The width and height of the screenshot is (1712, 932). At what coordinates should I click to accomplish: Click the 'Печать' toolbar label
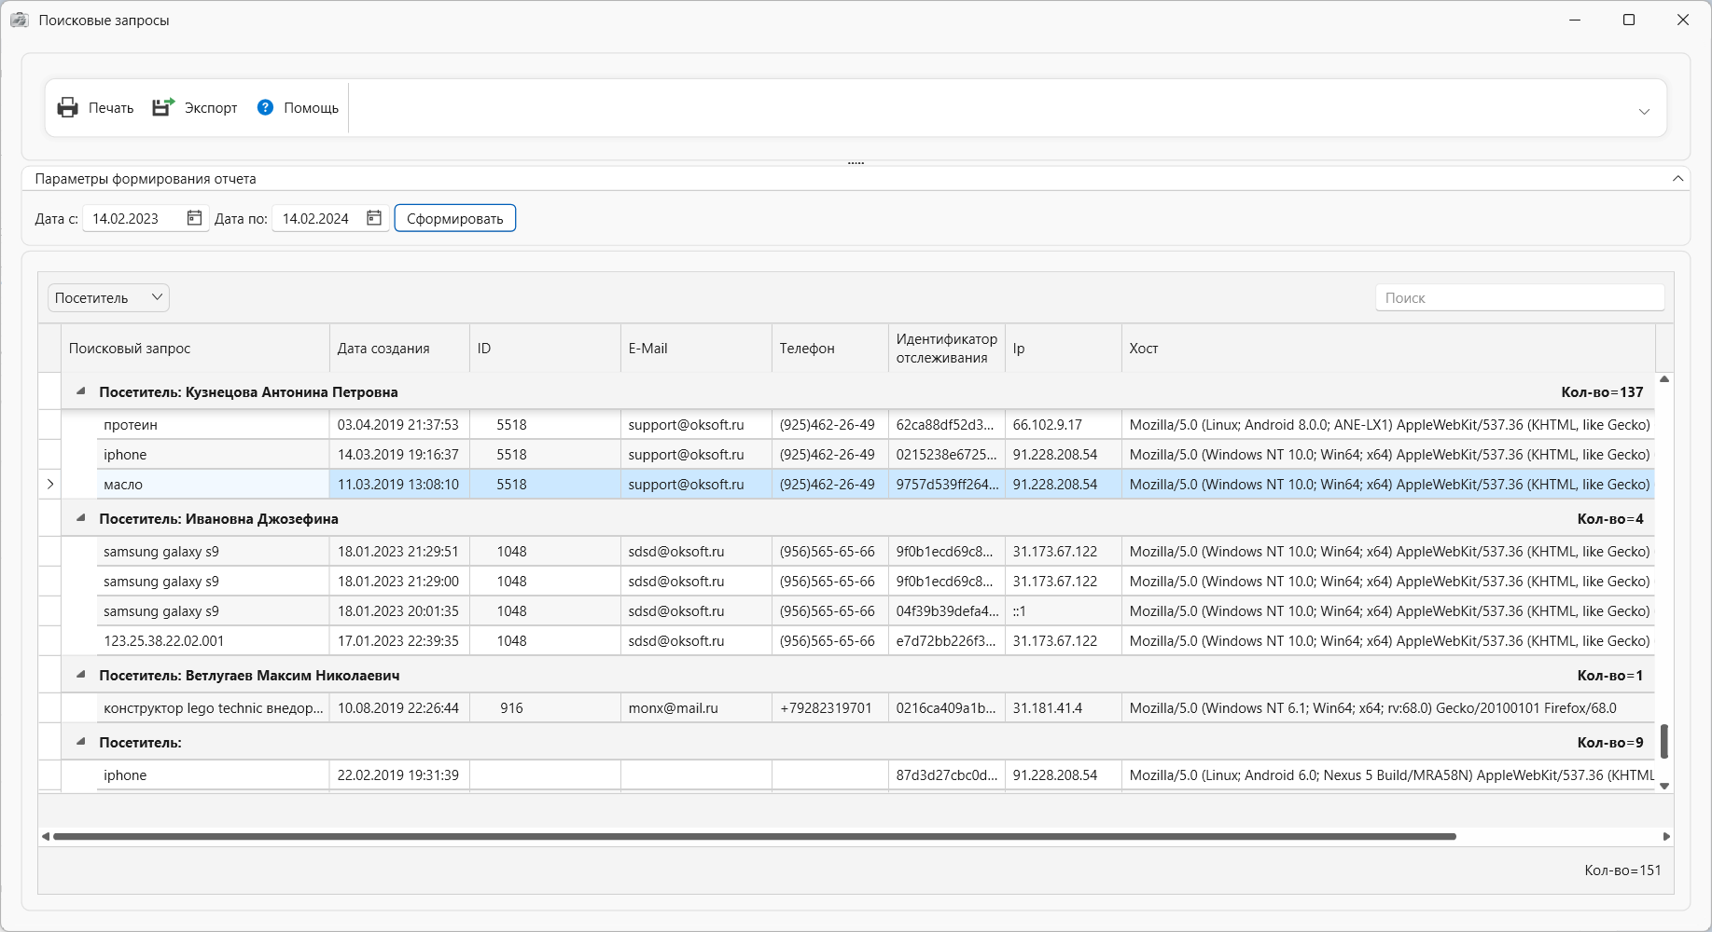[111, 108]
